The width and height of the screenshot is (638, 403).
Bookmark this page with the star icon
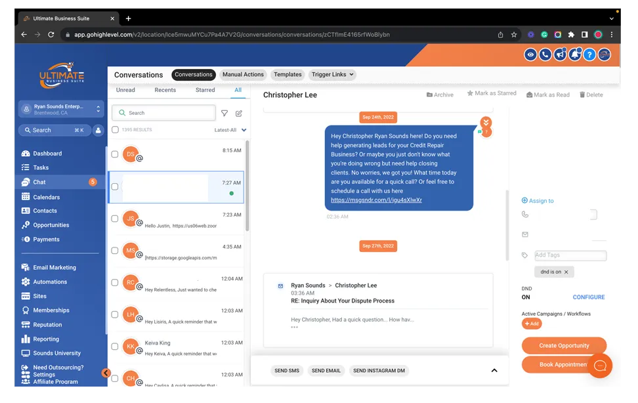pyautogui.click(x=514, y=35)
